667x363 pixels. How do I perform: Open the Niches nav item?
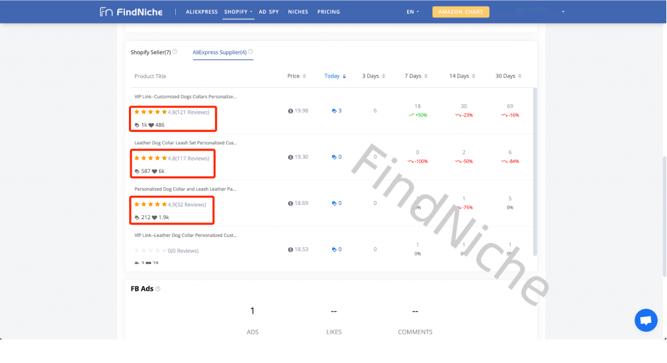pyautogui.click(x=298, y=12)
